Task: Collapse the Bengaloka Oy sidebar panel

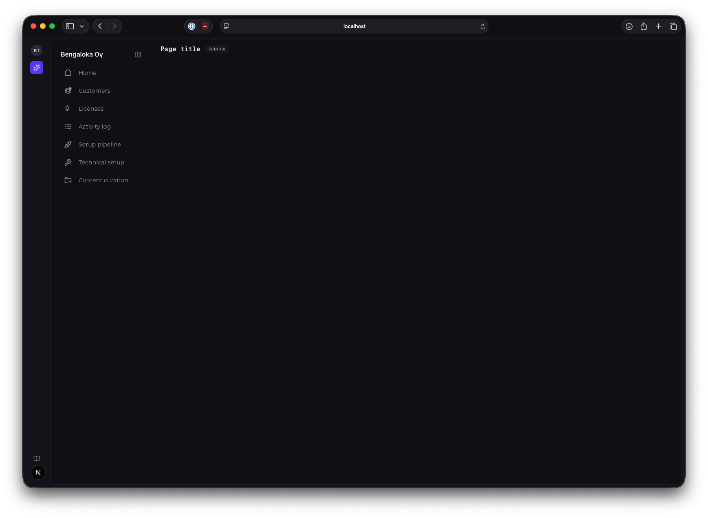Action: 138,54
